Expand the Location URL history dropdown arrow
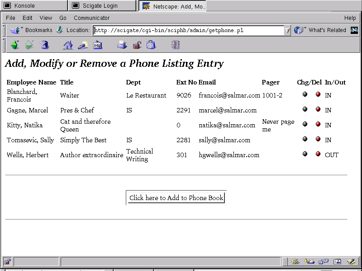The image size is (362, 271). [x=287, y=31]
